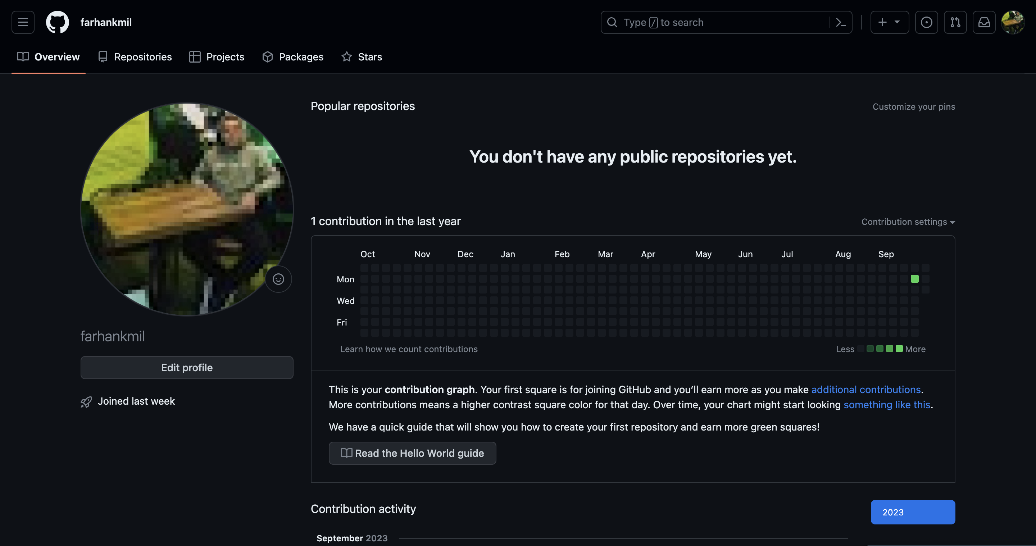Screen dimensions: 1036x546
Task: Click the green contribution square in September
Action: click(x=914, y=279)
